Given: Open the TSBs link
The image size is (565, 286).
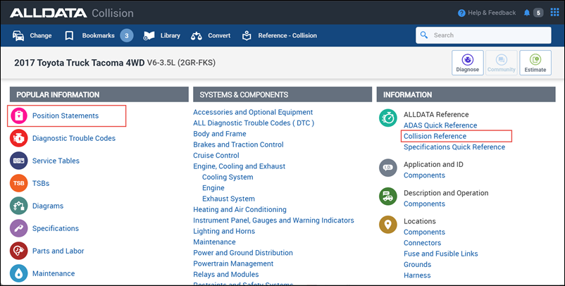Looking at the screenshot, I should click(41, 183).
